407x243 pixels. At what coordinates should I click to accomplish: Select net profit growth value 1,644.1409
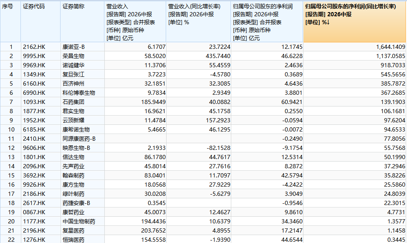coord(391,47)
